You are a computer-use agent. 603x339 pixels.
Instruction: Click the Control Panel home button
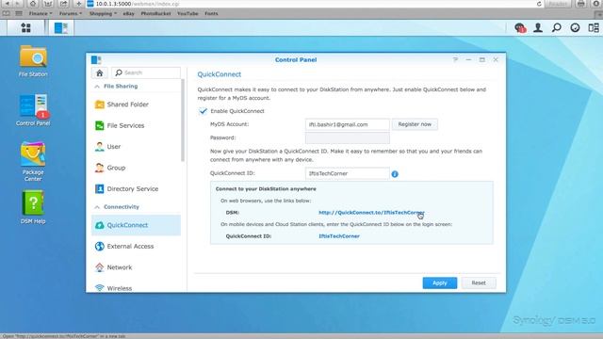(x=100, y=73)
